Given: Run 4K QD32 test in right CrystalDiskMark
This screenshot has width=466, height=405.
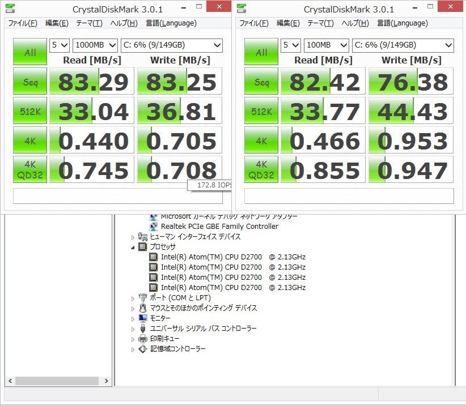Looking at the screenshot, I should [x=261, y=169].
